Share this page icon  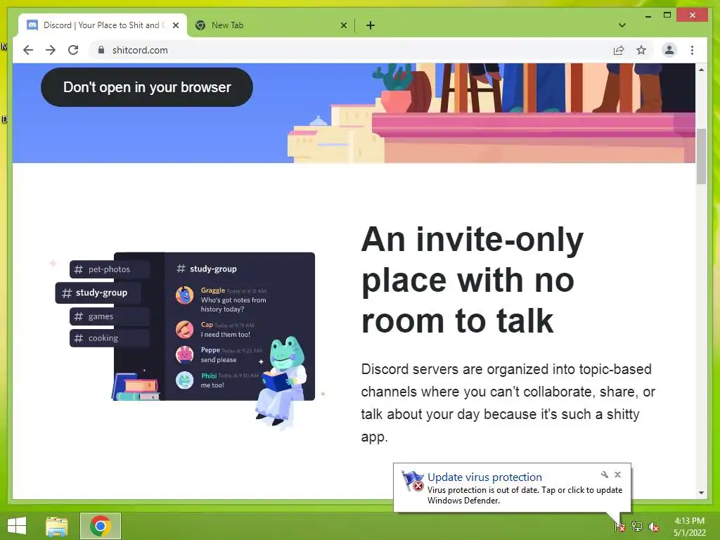[619, 50]
